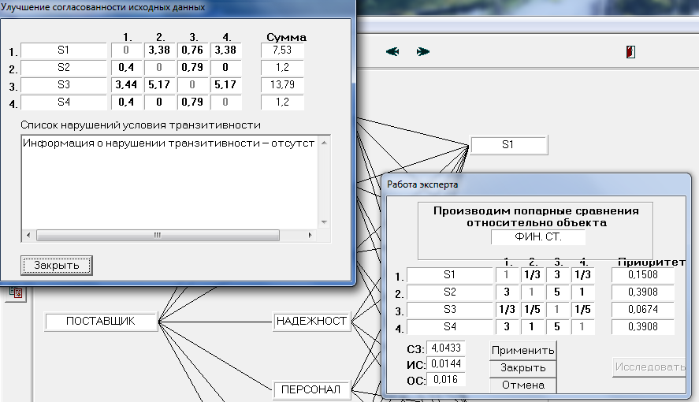Select the ПОСТАВЩИК node

[x=101, y=322]
